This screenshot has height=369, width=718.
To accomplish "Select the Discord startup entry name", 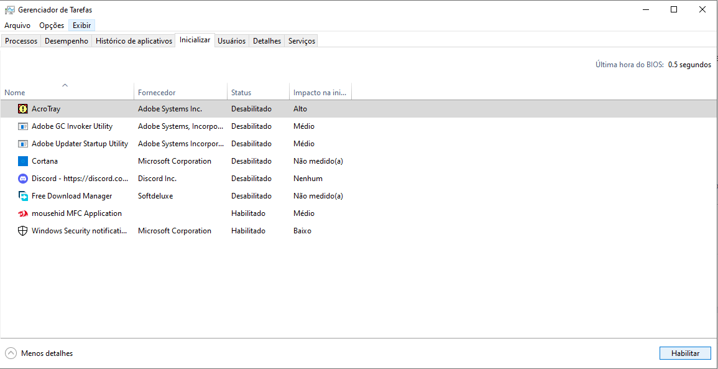I will [x=80, y=179].
